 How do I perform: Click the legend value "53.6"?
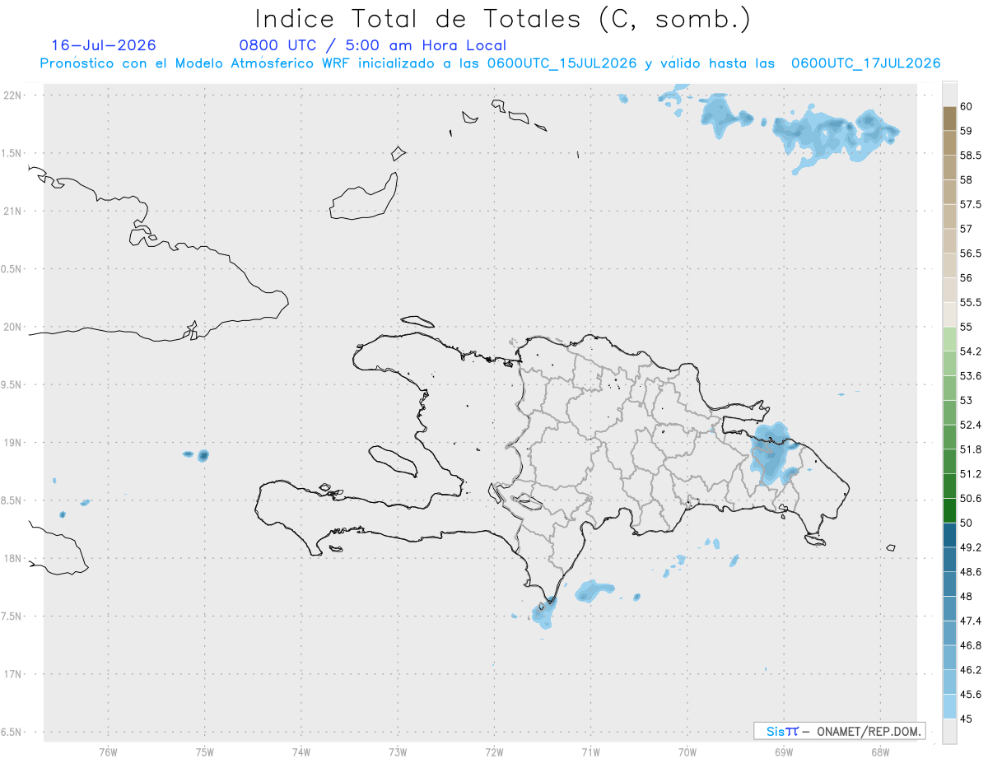pos(971,376)
